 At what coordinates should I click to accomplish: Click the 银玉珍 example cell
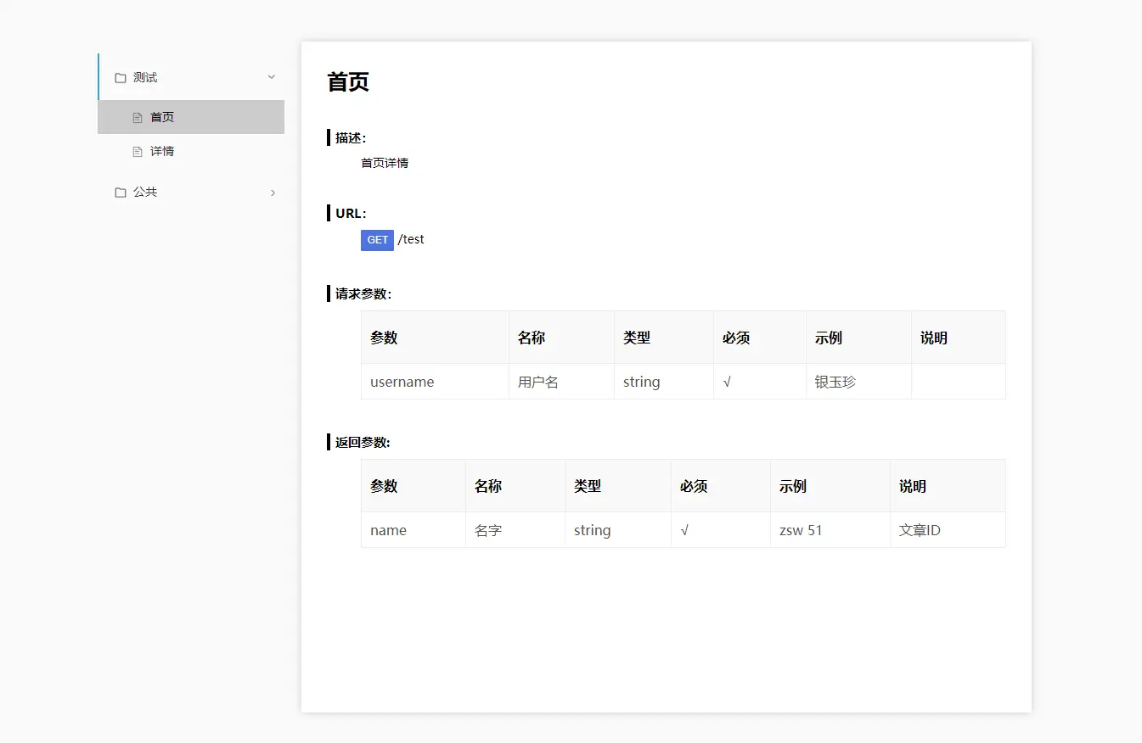[x=858, y=382]
